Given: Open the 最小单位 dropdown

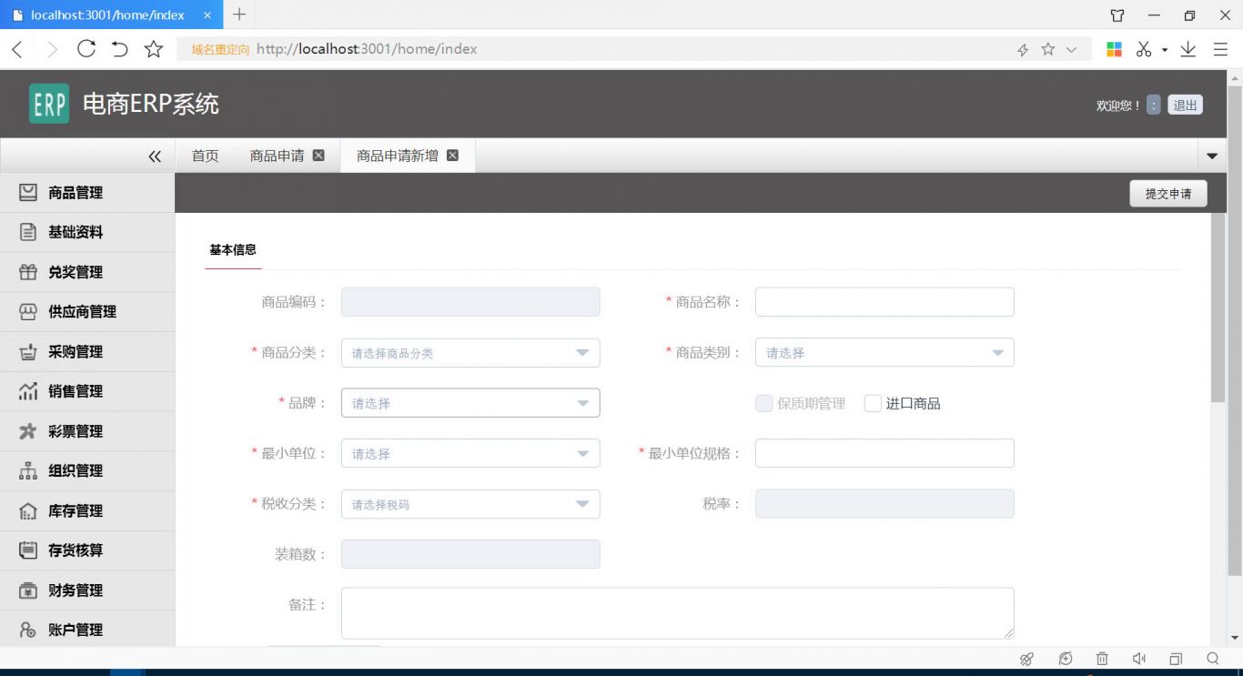Looking at the screenshot, I should click(x=470, y=453).
